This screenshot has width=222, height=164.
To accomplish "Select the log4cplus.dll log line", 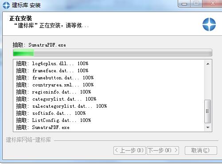I will tap(52, 63).
